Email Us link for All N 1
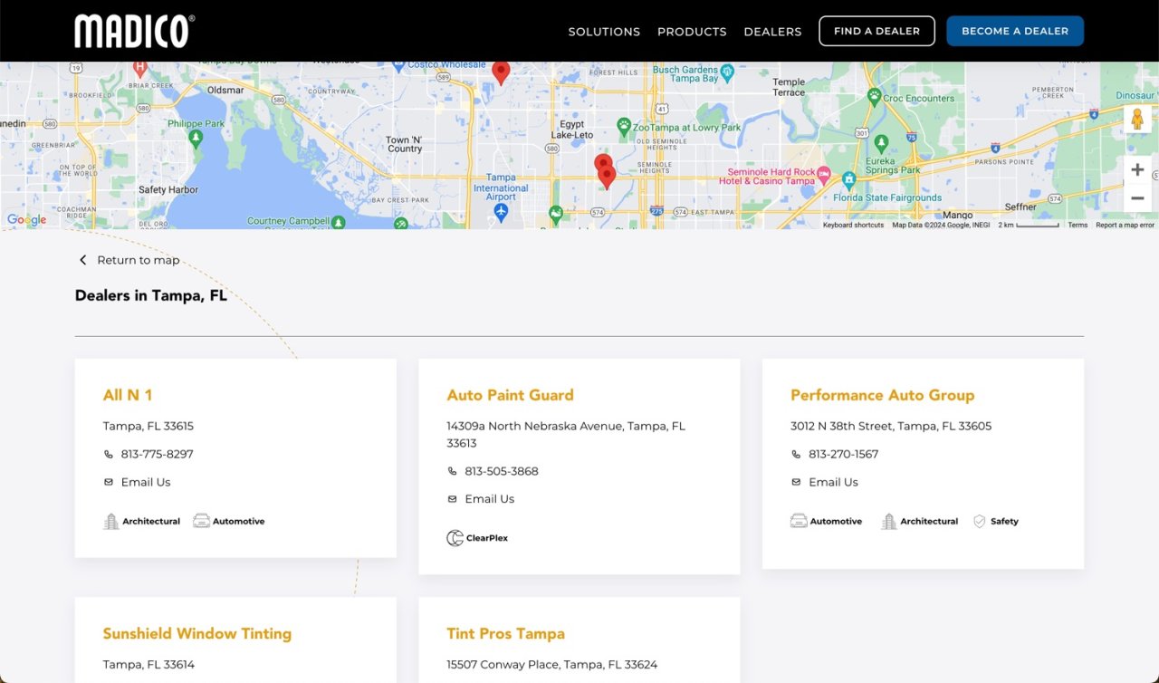Image resolution: width=1159 pixels, height=683 pixels. [146, 482]
